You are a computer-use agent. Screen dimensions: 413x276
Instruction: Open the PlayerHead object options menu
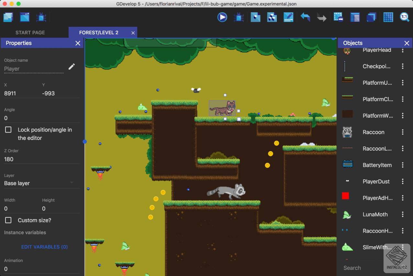click(403, 50)
